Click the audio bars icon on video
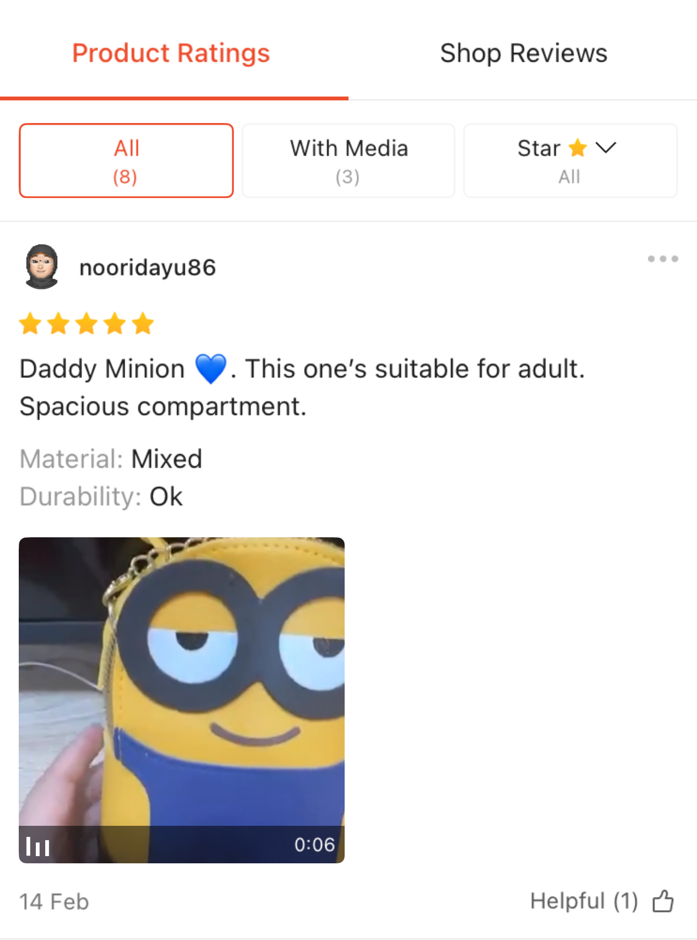697x940 pixels. [x=38, y=846]
